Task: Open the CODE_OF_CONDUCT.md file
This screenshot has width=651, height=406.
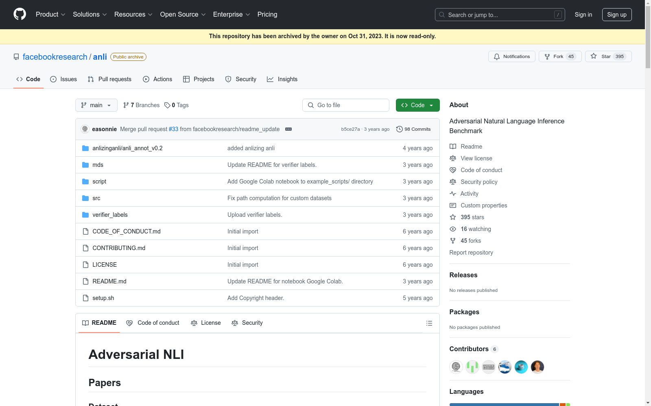Action: pyautogui.click(x=127, y=231)
